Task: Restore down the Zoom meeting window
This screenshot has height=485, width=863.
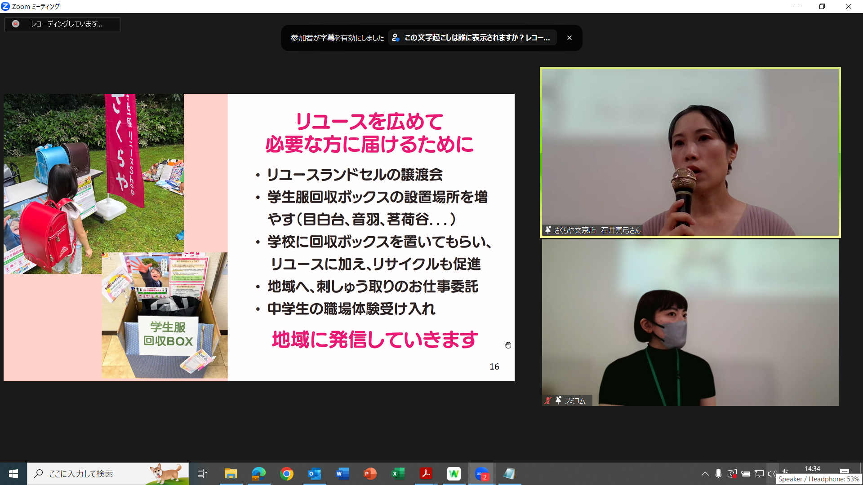Action: tap(822, 6)
